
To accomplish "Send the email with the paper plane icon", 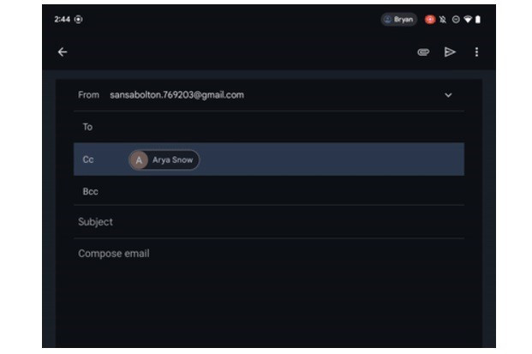I will click(x=450, y=52).
